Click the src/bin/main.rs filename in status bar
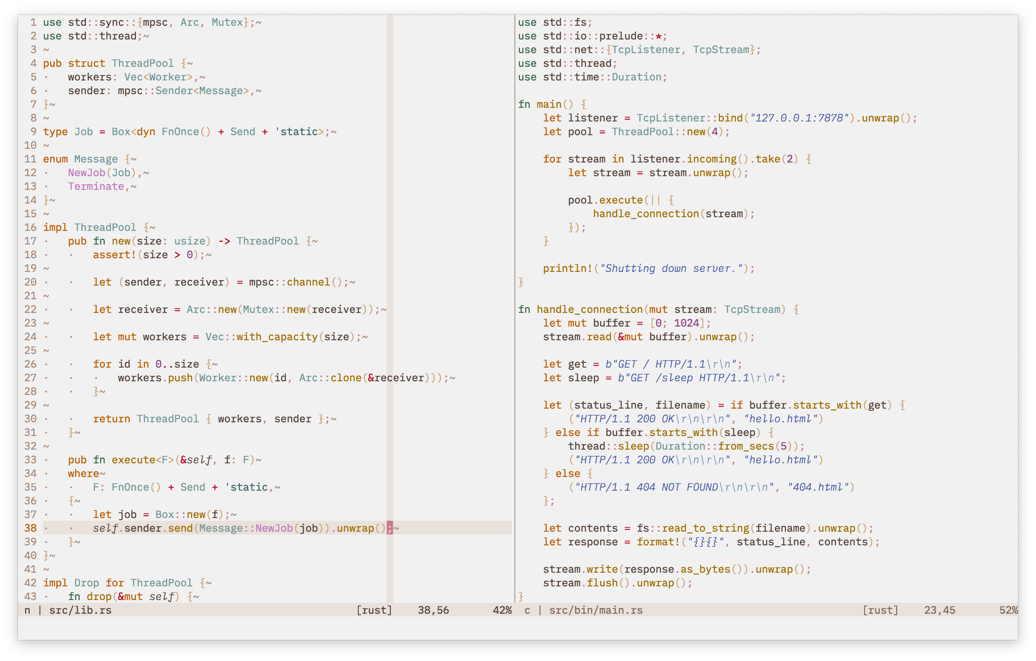Image resolution: width=1036 pixels, height=661 pixels. [x=596, y=610]
